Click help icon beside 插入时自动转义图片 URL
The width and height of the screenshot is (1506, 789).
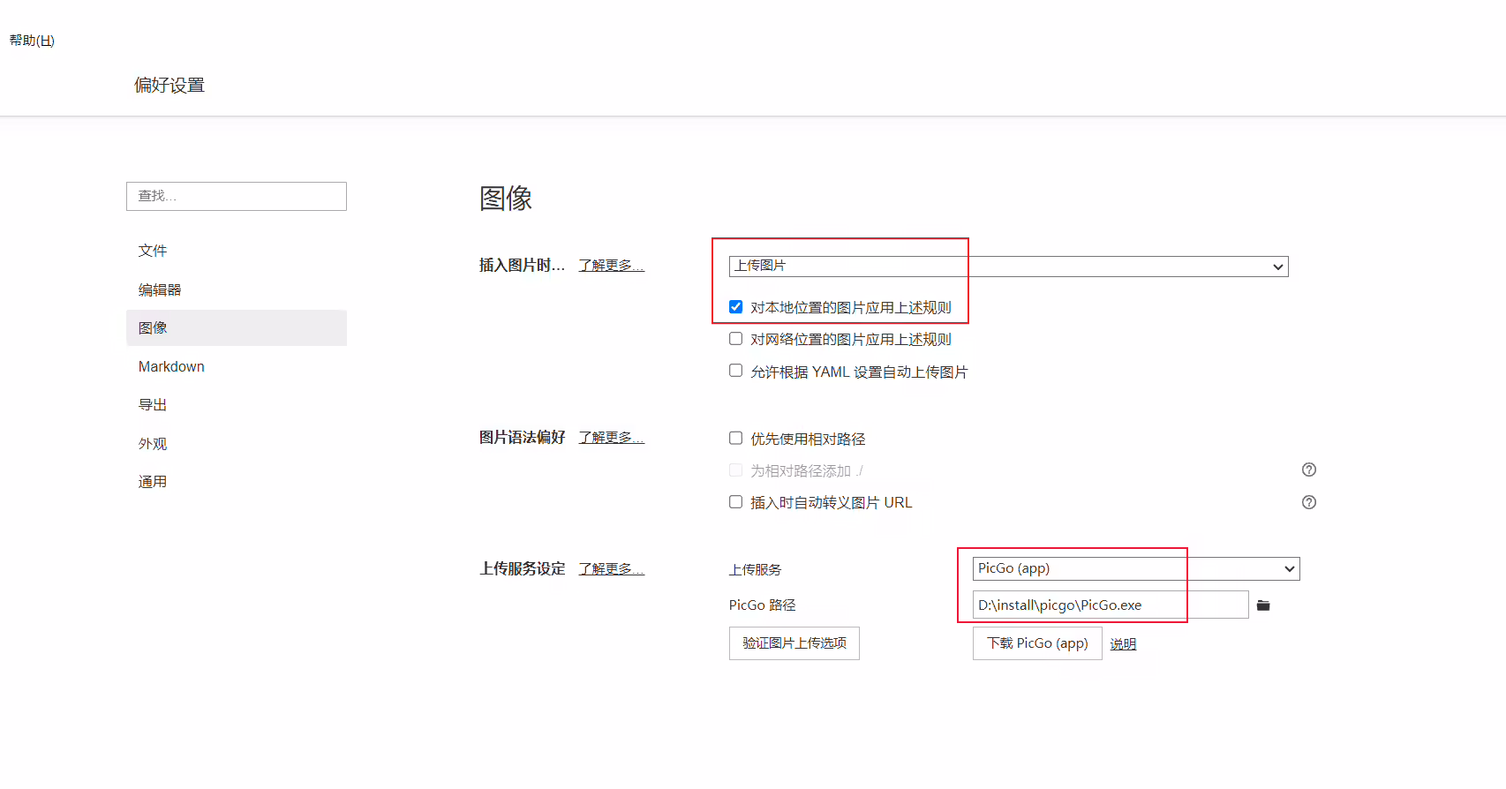coord(1309,502)
